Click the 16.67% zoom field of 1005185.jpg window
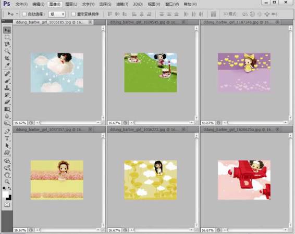Image resolution: width=295 pixels, height=234 pixels. click(x=20, y=123)
